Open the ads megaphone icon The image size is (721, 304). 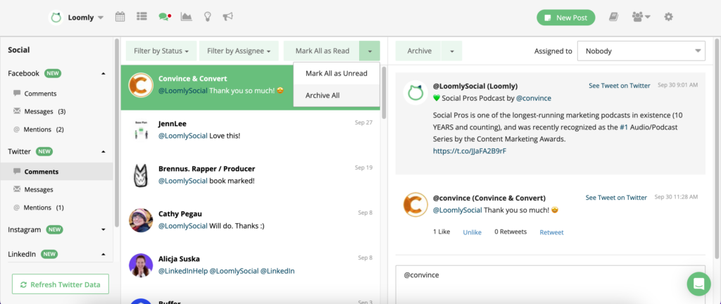(227, 17)
